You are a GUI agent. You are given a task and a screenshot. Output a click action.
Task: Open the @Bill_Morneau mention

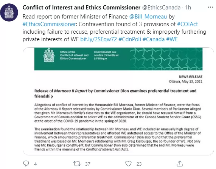(x=148, y=17)
